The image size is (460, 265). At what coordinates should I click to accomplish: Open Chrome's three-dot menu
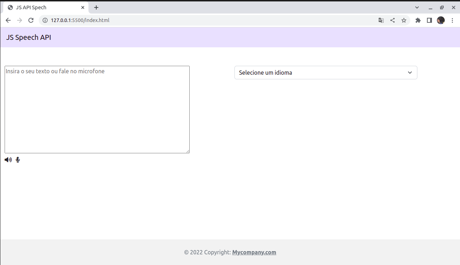click(x=453, y=20)
